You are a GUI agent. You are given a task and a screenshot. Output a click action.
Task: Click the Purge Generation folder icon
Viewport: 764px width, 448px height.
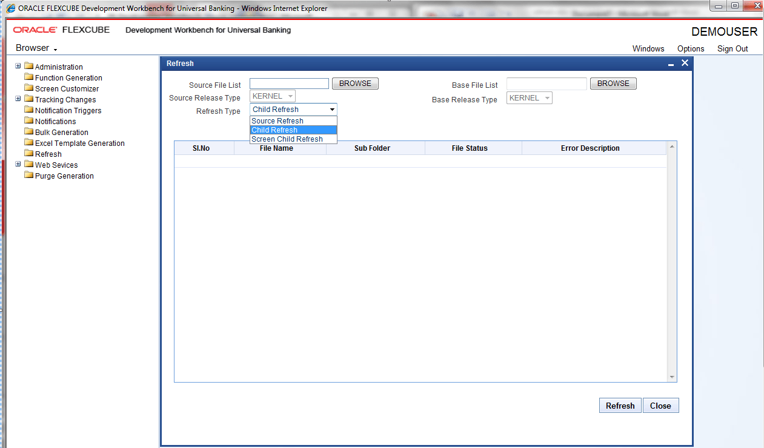coord(28,176)
